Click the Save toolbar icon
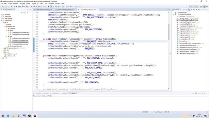The height and width of the screenshot is (118, 209). point(6,7)
